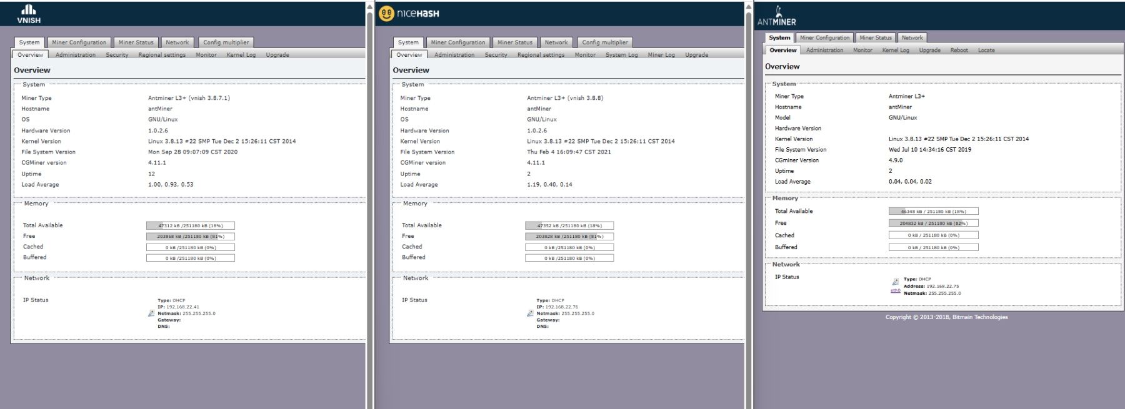Click the network interface icon in VNISH panel

coord(151,313)
